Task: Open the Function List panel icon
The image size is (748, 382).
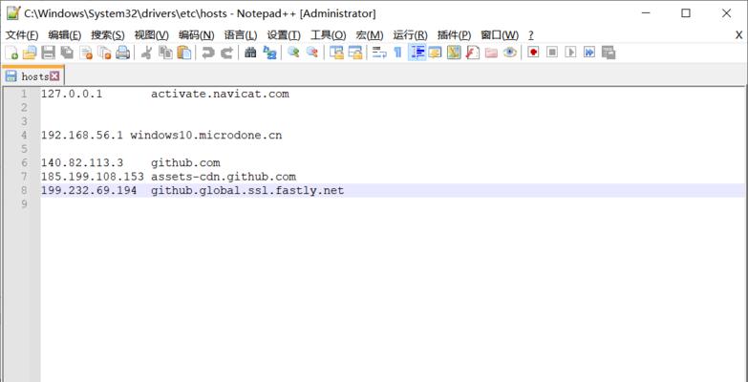Action: 472,53
